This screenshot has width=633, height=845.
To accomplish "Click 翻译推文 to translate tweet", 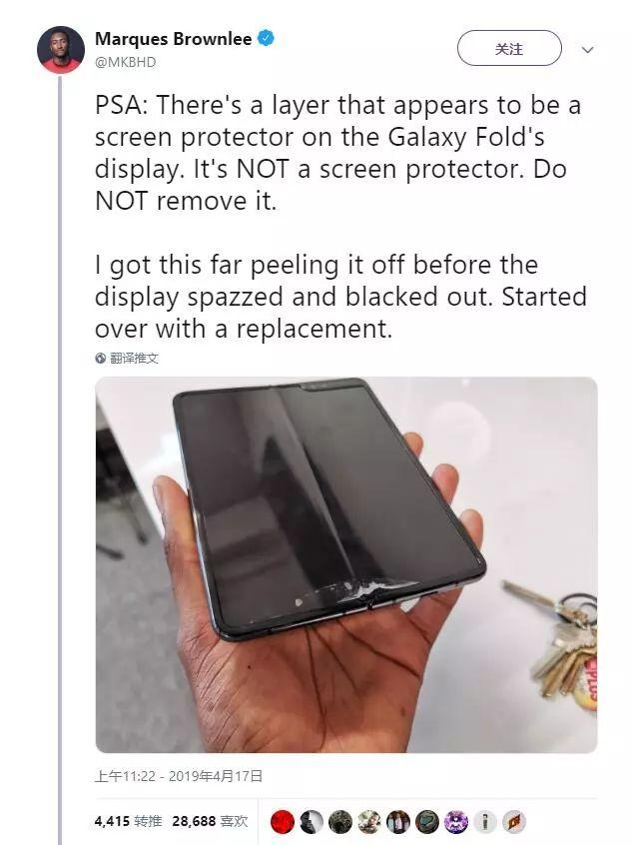I will [134, 359].
